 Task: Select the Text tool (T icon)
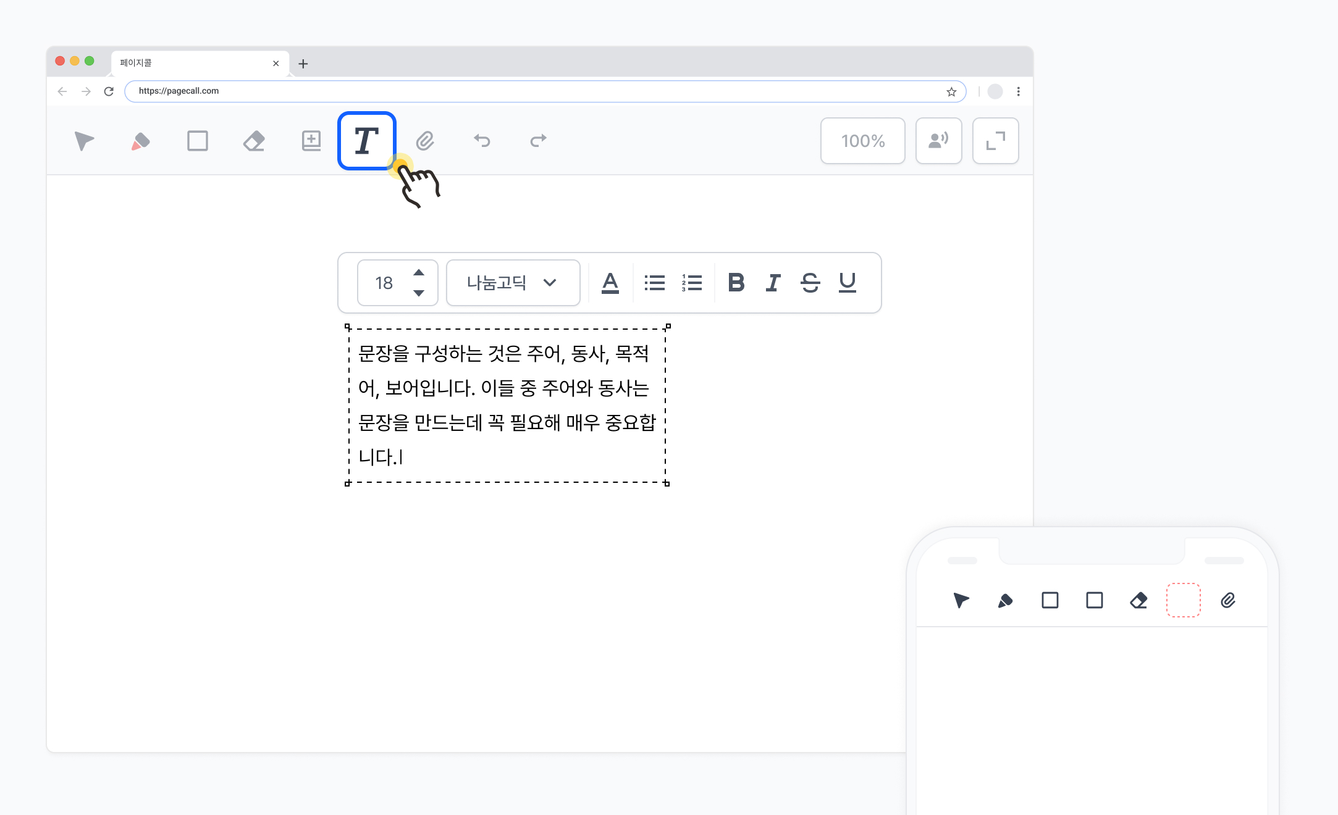(367, 141)
